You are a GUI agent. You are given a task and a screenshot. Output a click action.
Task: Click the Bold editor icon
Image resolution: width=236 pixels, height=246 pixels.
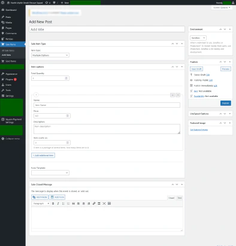53,204
